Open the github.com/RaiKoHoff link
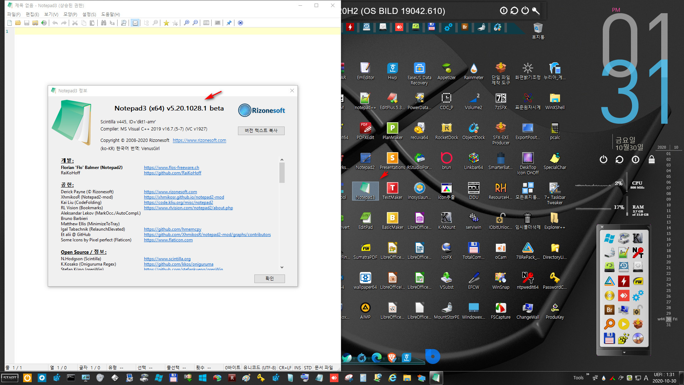 172,173
